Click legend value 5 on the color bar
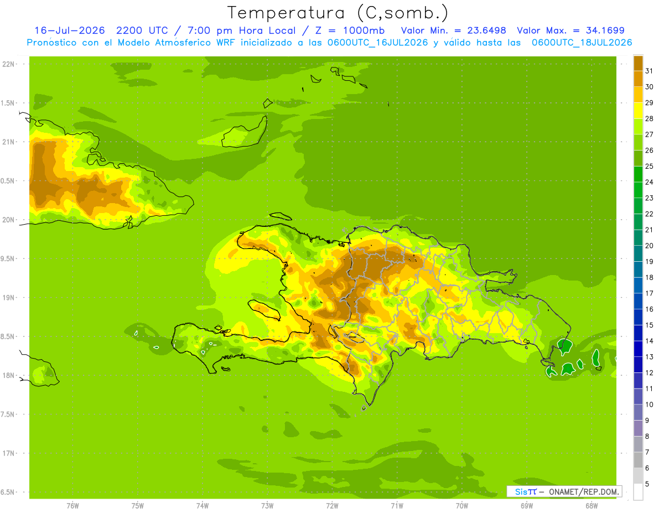The image size is (664, 513). 647,484
